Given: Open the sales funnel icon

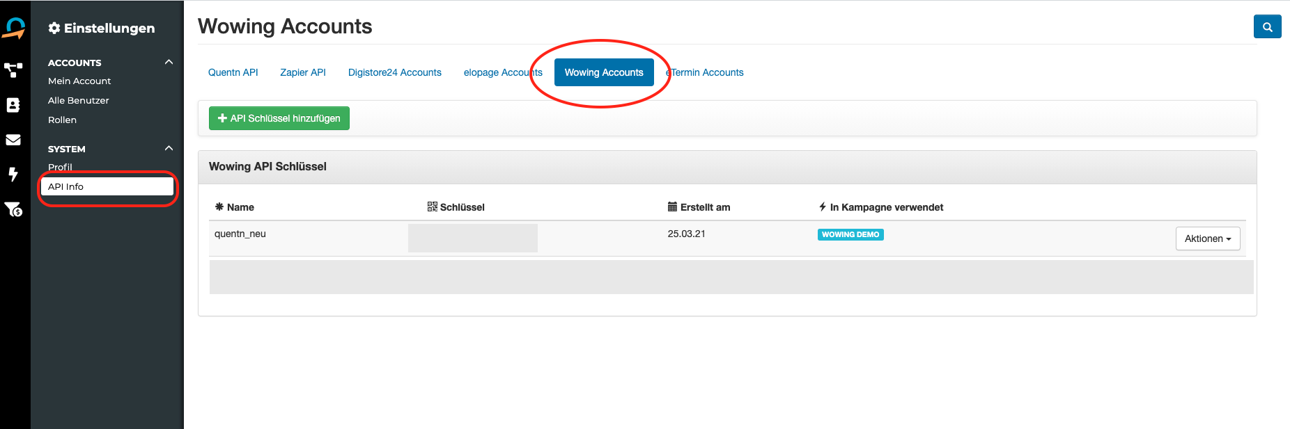Looking at the screenshot, I should [13, 209].
